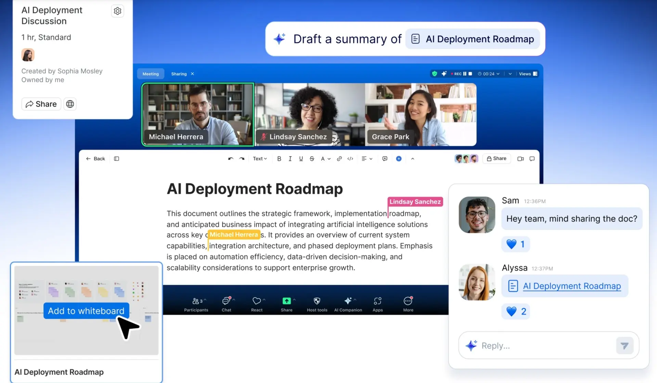The image size is (657, 383).
Task: Click heart reaction on Sam's message
Action: click(x=516, y=244)
